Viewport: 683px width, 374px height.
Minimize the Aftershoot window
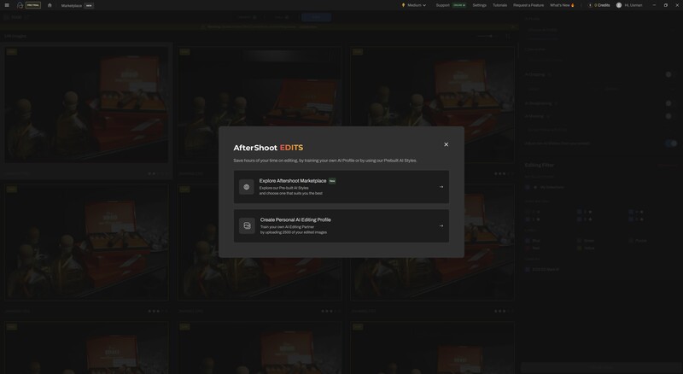654,5
